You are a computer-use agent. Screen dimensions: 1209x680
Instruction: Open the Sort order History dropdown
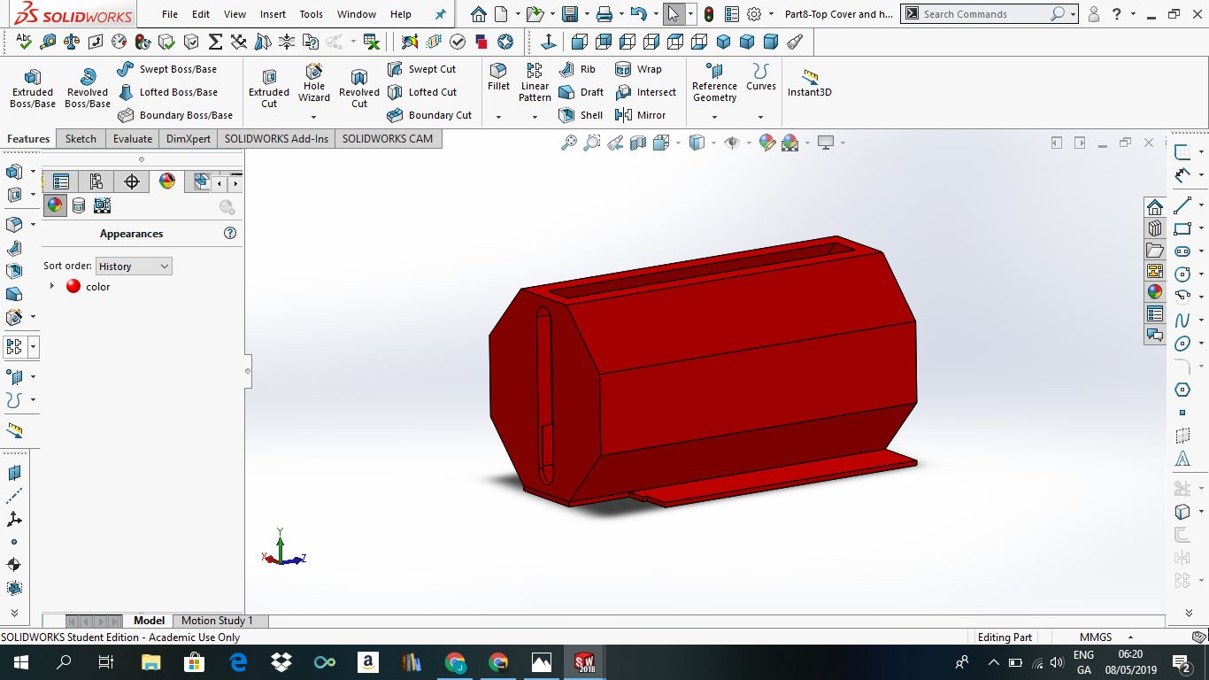pos(134,267)
